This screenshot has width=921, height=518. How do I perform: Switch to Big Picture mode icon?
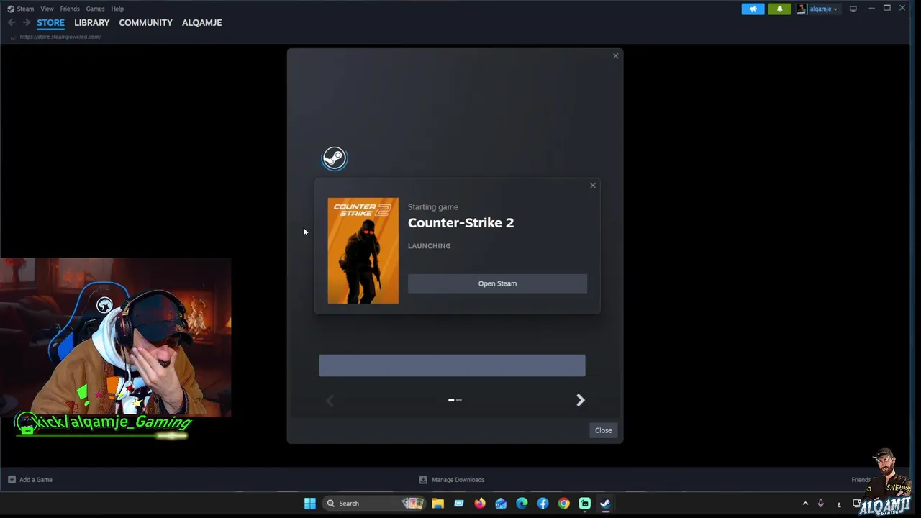pyautogui.click(x=853, y=9)
